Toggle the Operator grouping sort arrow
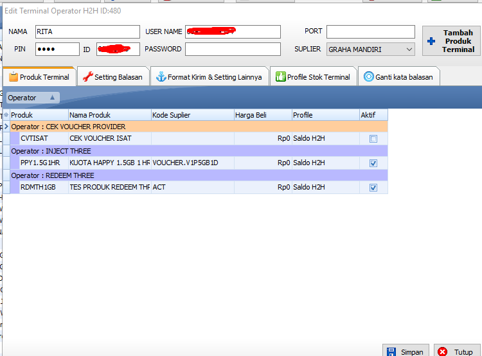This screenshot has height=356, width=482. pyautogui.click(x=52, y=98)
